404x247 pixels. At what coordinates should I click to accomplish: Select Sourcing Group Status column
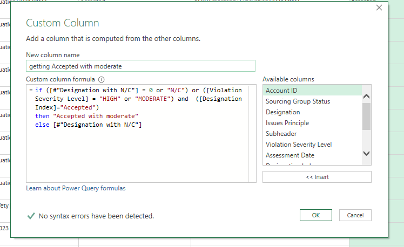(312, 101)
